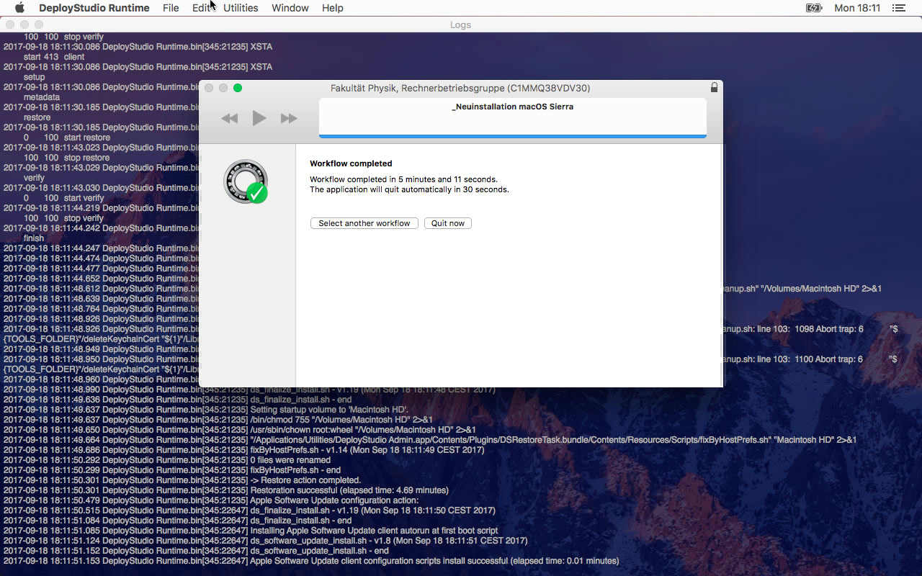Click Select another workflow button
This screenshot has width=922, height=576.
(364, 223)
